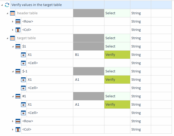Click the #1 row icon
This screenshot has height=136, width=174.
[18, 96]
